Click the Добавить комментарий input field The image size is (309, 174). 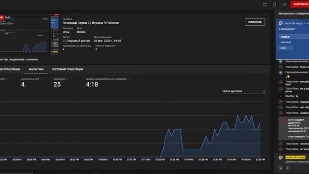pos(297,162)
